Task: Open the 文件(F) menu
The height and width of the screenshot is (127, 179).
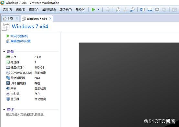Action: tap(7, 10)
